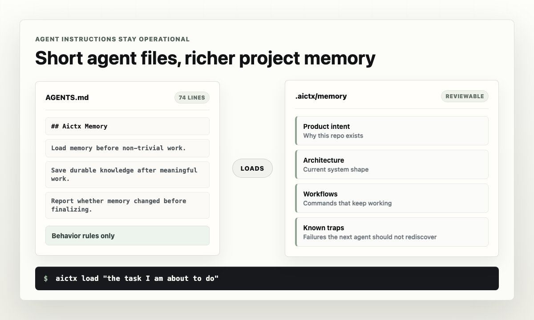Open the Known traps memory card

pos(392,232)
